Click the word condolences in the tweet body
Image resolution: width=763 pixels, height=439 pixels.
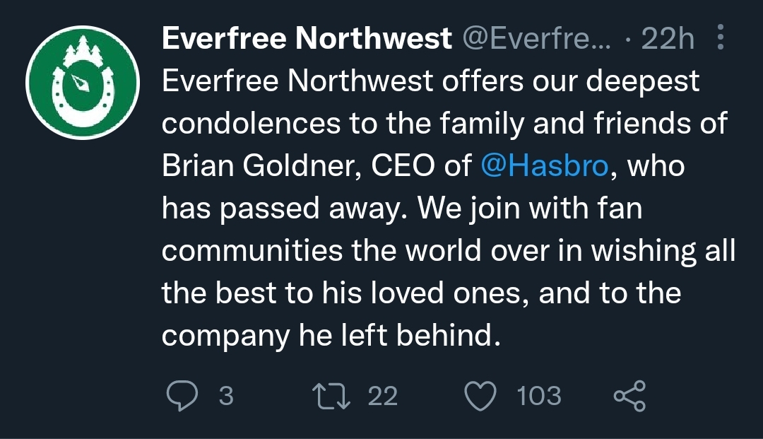pyautogui.click(x=251, y=123)
